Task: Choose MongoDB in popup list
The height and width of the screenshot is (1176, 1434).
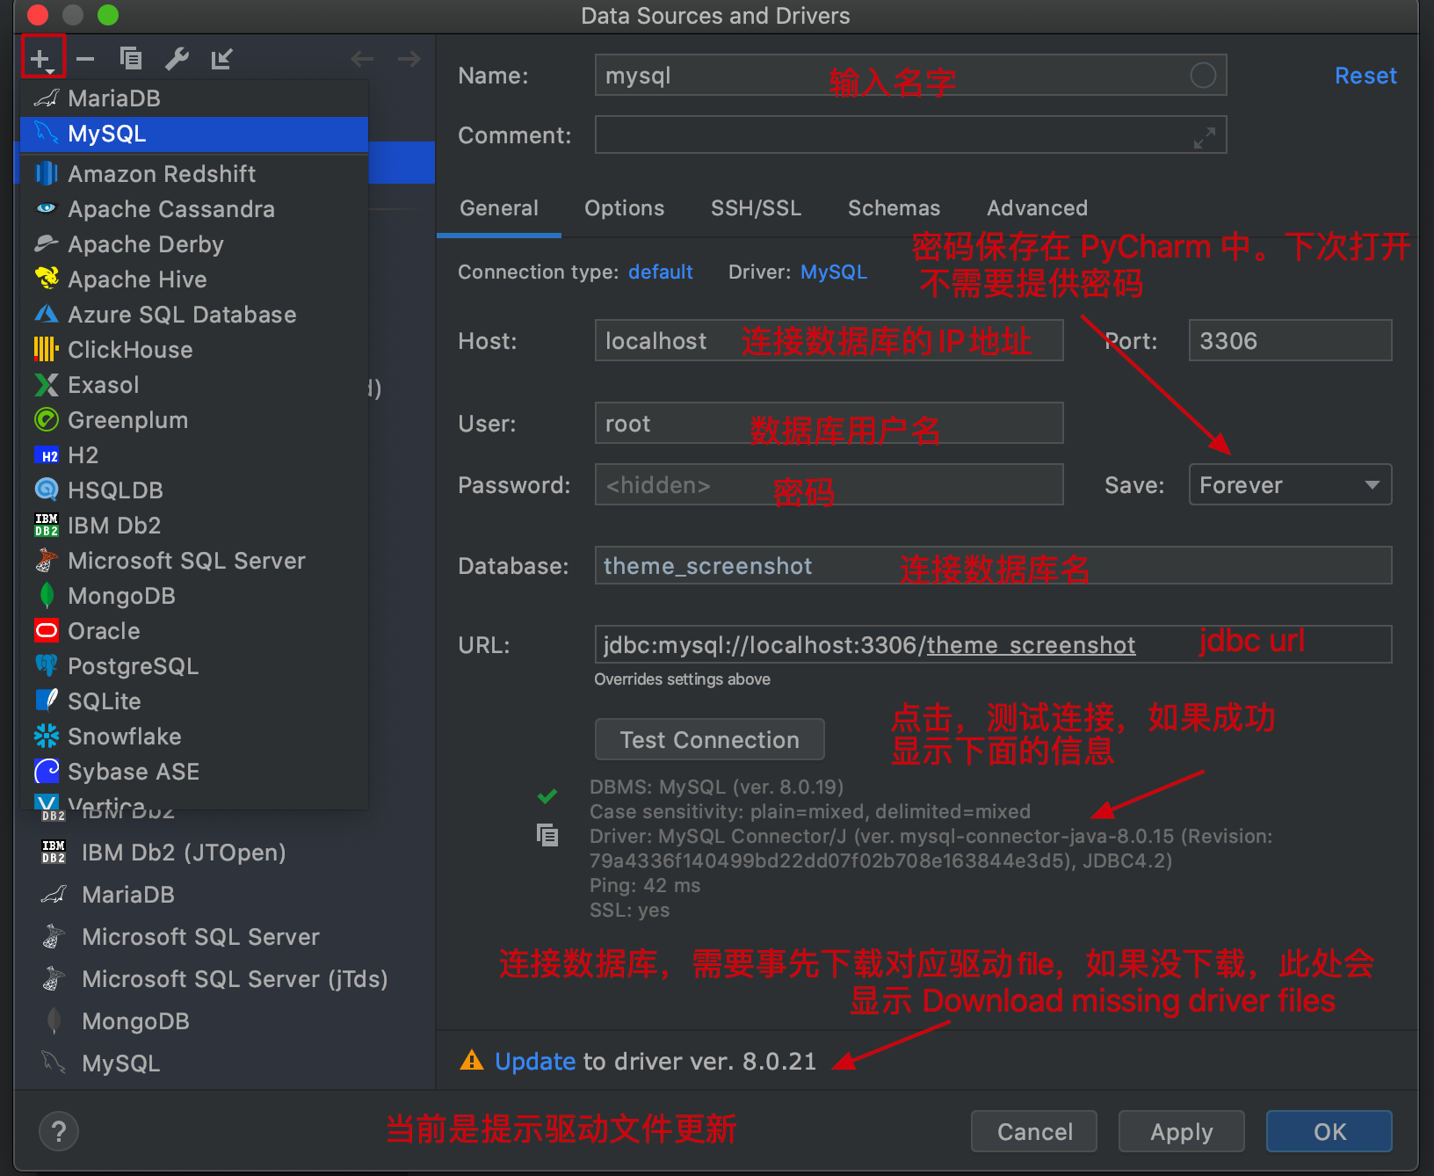Action: tap(194, 596)
